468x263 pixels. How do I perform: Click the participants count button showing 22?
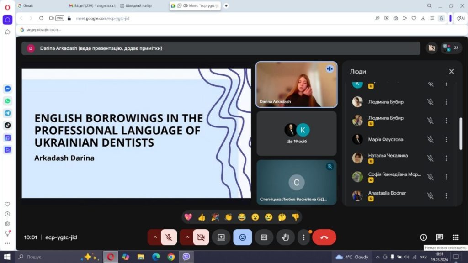pyautogui.click(x=451, y=47)
